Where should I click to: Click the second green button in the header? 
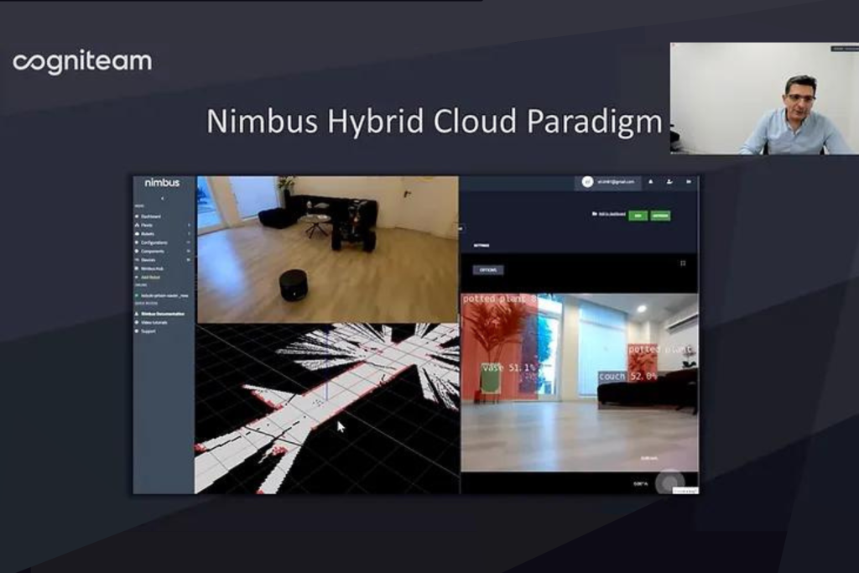click(661, 216)
